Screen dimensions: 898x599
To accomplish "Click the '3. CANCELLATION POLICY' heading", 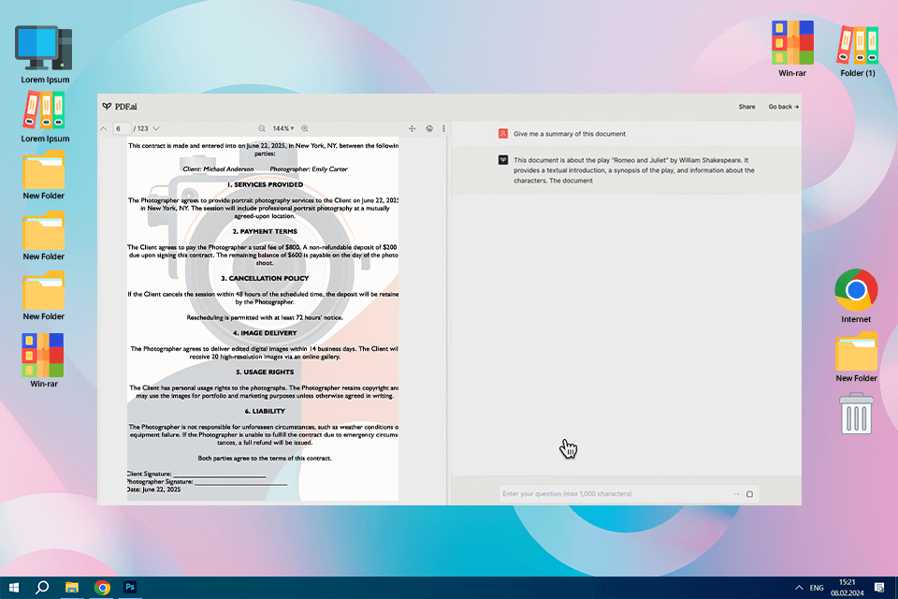I will point(265,278).
